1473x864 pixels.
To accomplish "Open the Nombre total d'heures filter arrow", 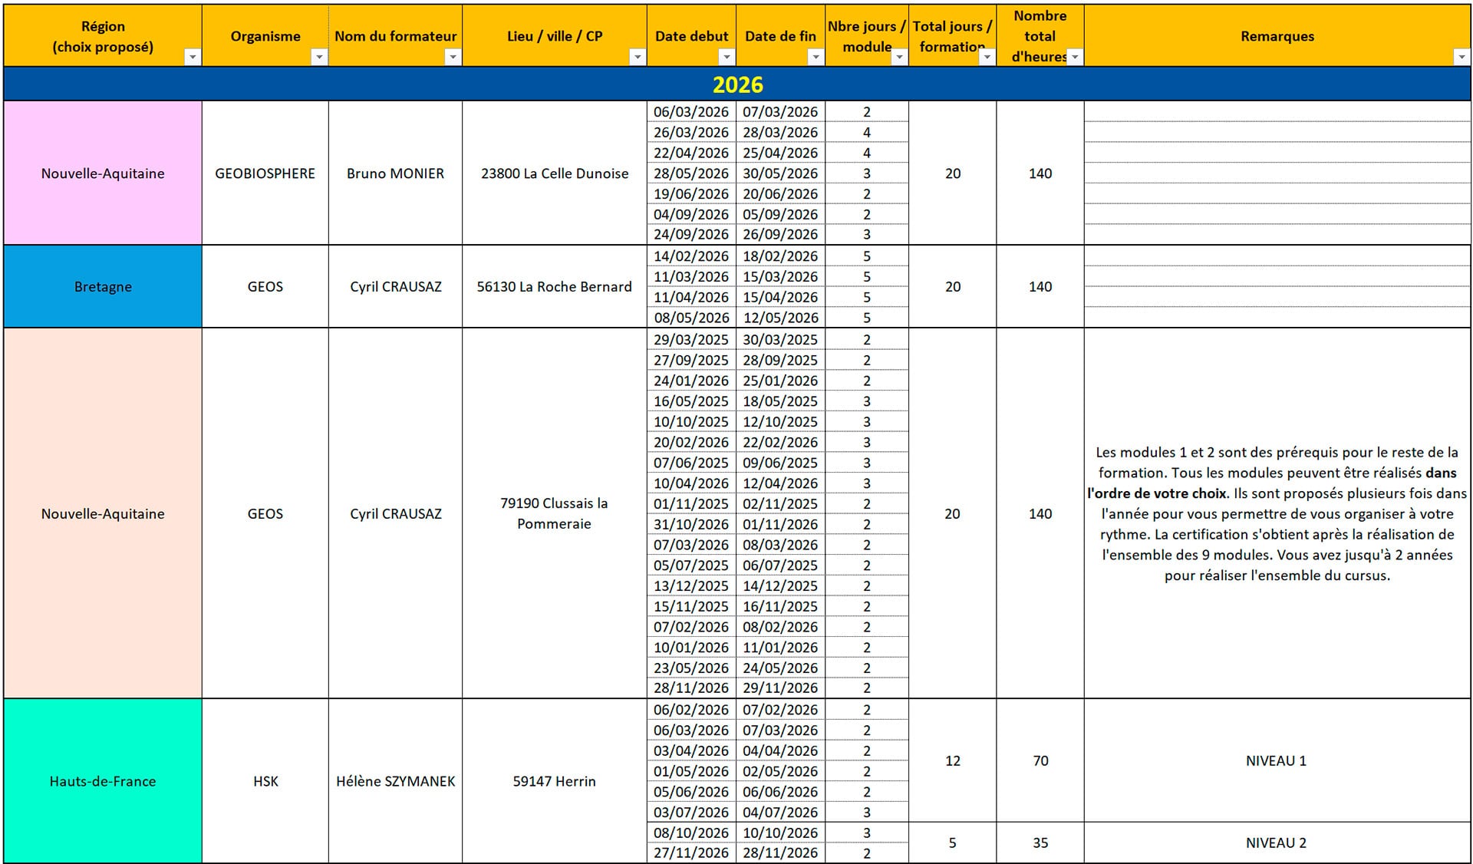I will [1075, 57].
